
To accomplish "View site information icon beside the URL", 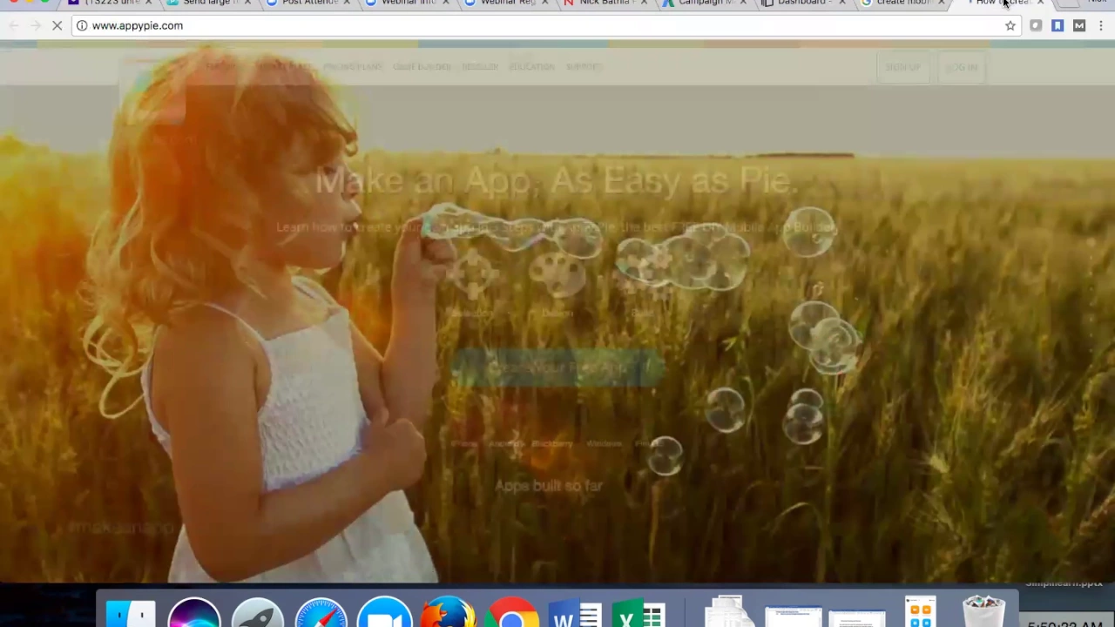I will [81, 25].
